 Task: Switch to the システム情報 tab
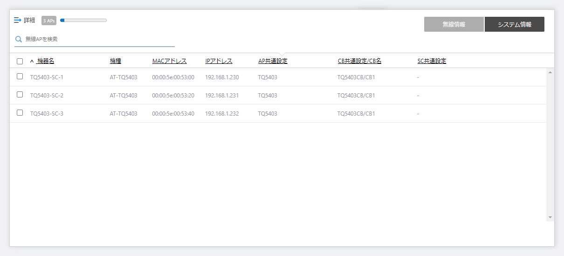pyautogui.click(x=515, y=24)
